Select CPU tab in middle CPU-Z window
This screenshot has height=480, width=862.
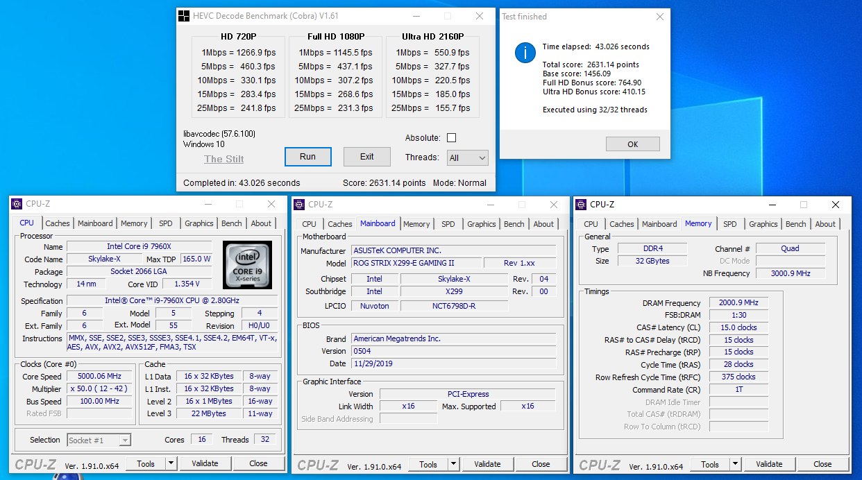point(310,224)
